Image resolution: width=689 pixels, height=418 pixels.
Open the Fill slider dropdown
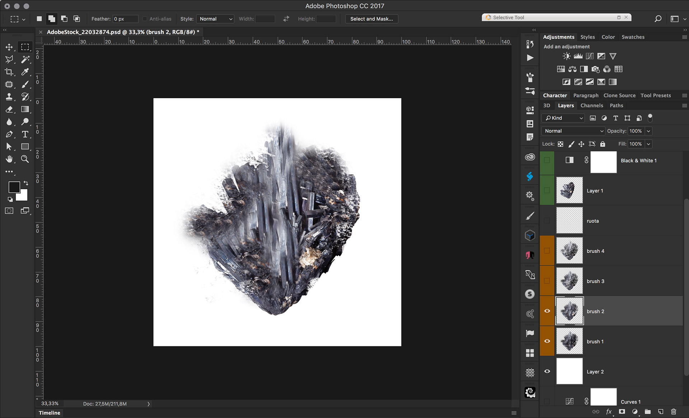[x=648, y=144]
